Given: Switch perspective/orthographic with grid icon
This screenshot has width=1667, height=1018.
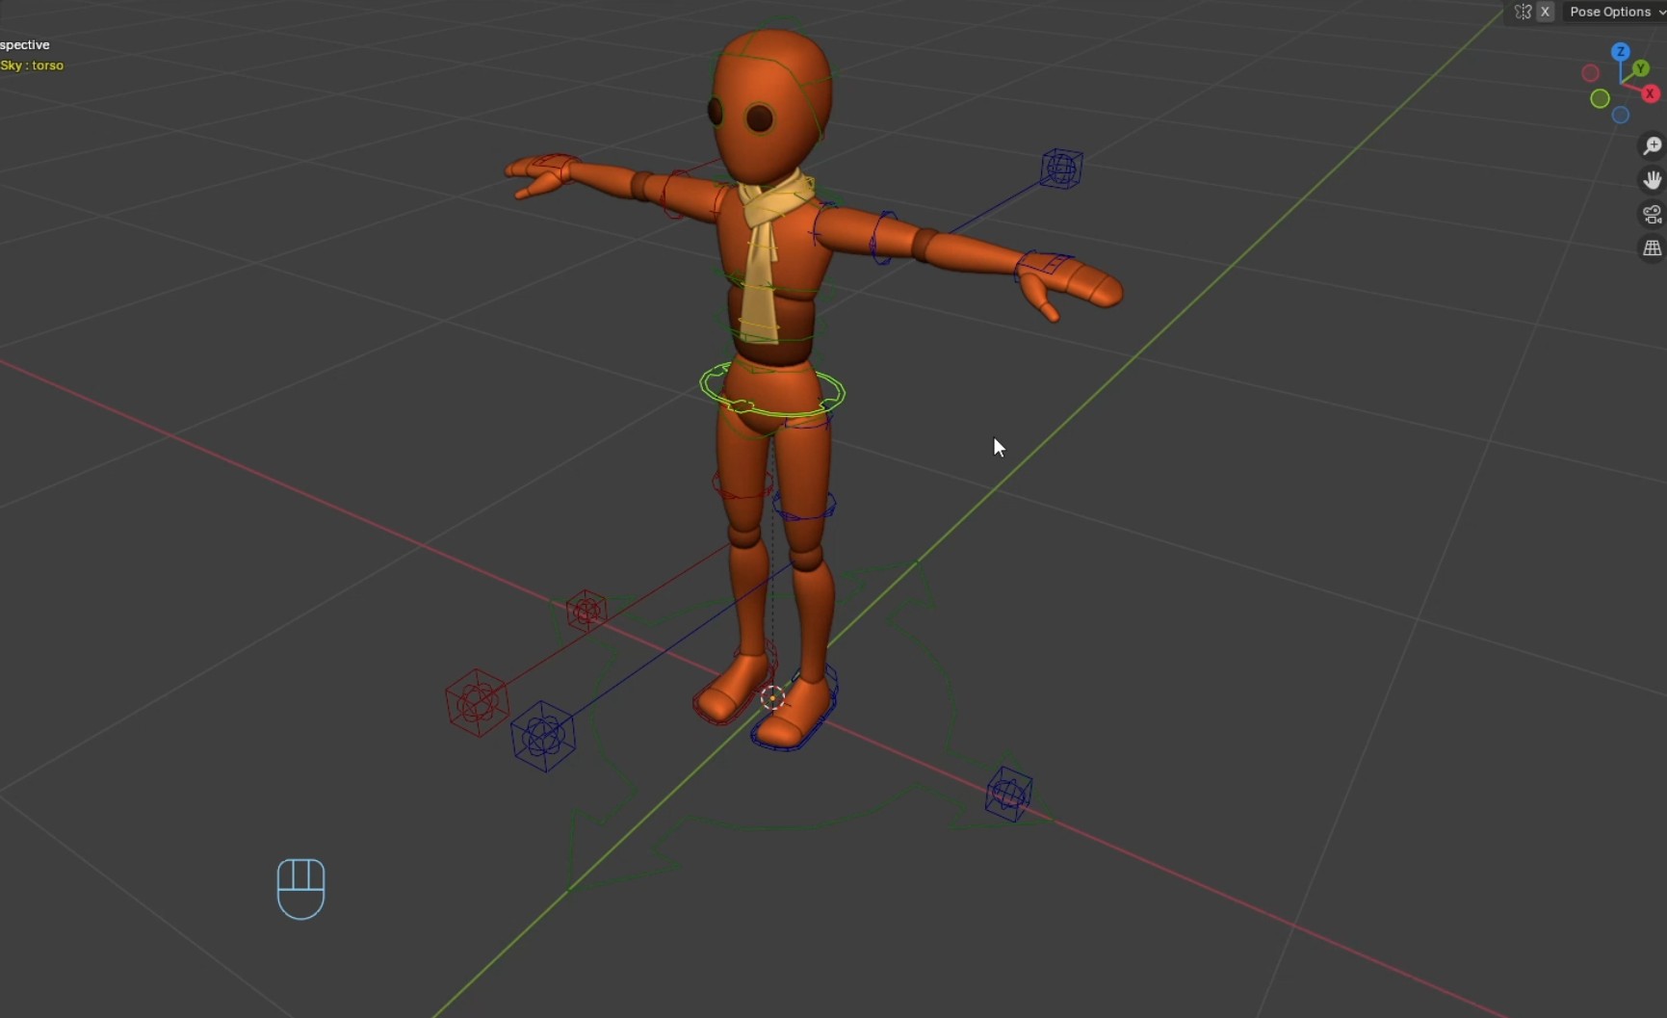Looking at the screenshot, I should 1652,248.
